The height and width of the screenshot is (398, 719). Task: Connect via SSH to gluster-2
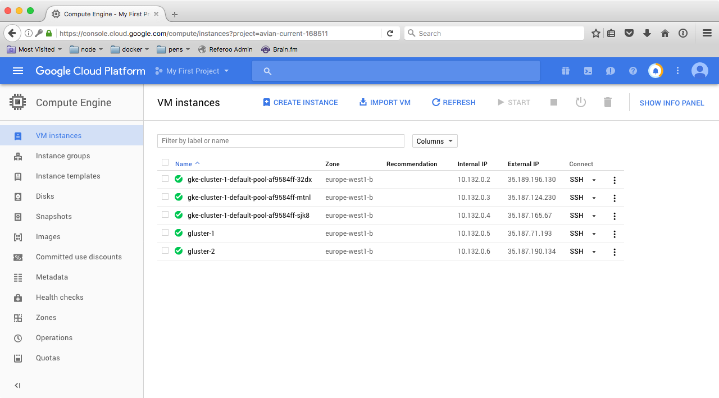tap(576, 251)
